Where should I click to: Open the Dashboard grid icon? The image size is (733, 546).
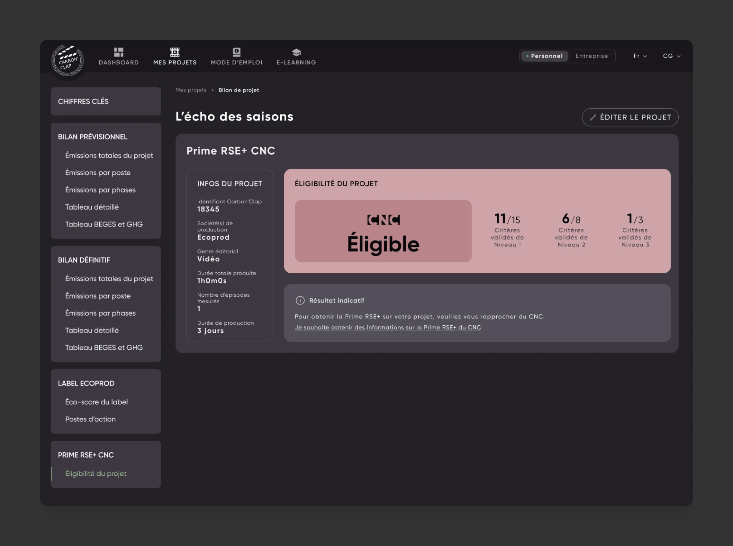click(119, 52)
